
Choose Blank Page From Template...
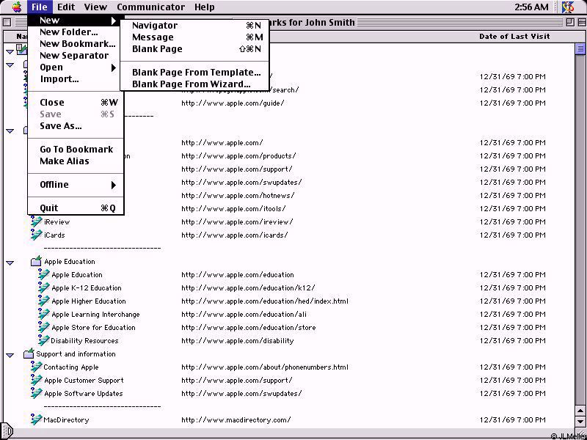tap(194, 72)
